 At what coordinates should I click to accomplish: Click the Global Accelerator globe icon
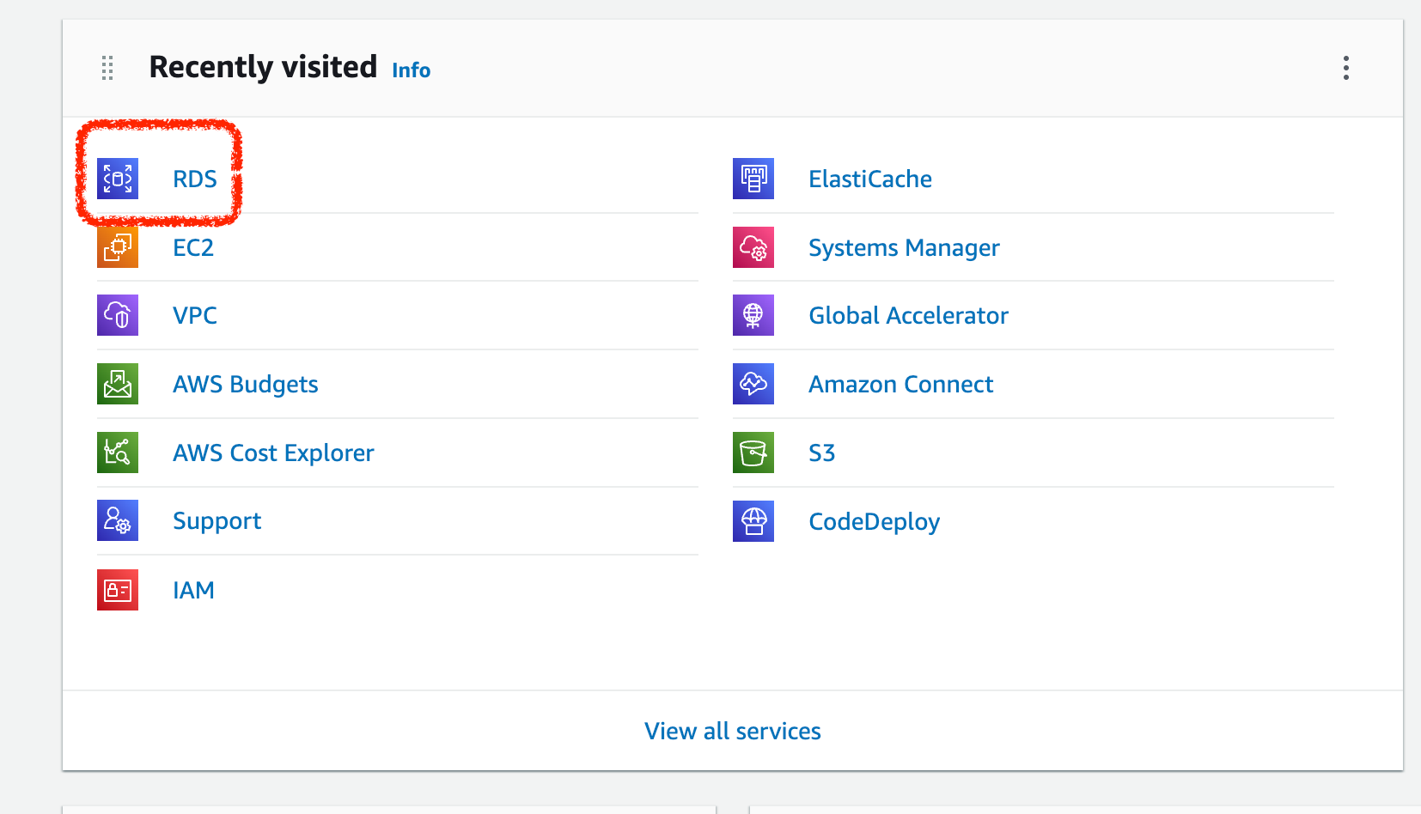pos(753,315)
